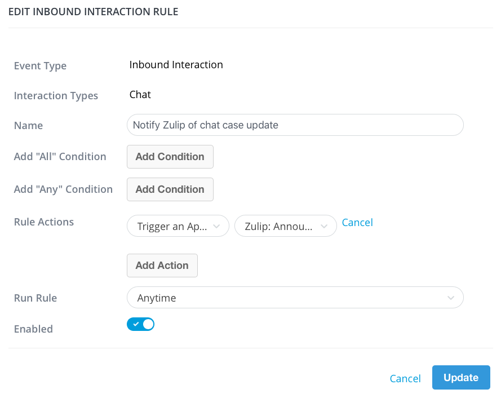The height and width of the screenshot is (398, 501).
Task: Click the chevron arrow on Trigger an Ap... dropdown
Action: pos(216,226)
